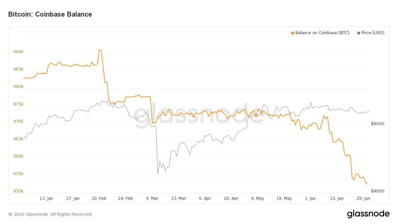Click the 10. Feb date label
This screenshot has width=398, height=224.
tap(99, 198)
